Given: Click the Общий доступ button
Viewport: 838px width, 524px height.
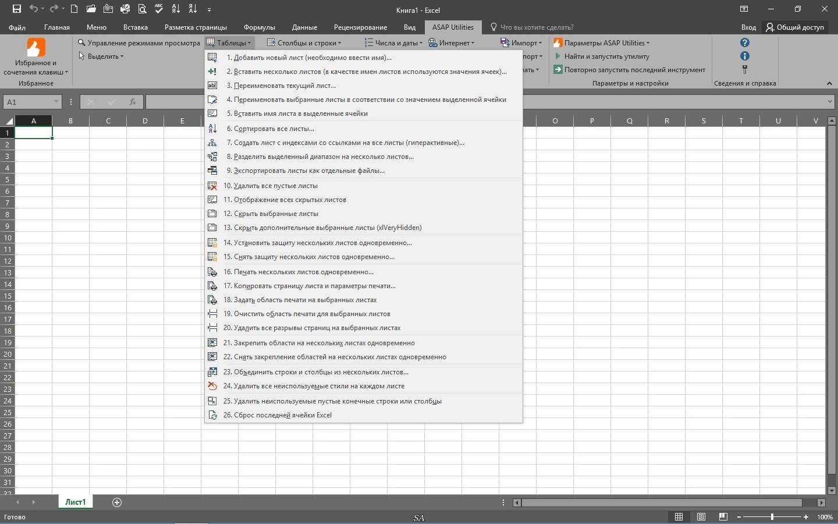Looking at the screenshot, I should (x=795, y=27).
